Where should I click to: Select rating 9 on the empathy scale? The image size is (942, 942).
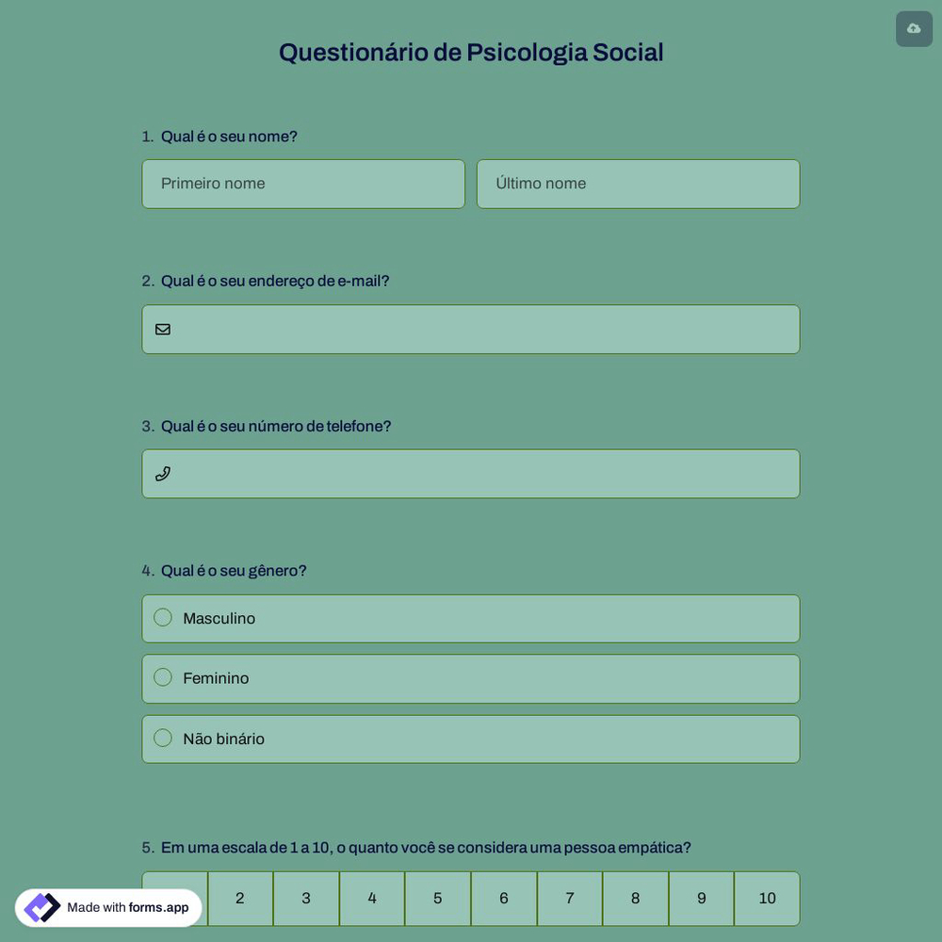(x=700, y=897)
